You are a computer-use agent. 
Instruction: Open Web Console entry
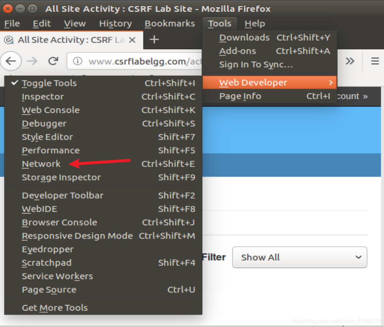click(103, 110)
